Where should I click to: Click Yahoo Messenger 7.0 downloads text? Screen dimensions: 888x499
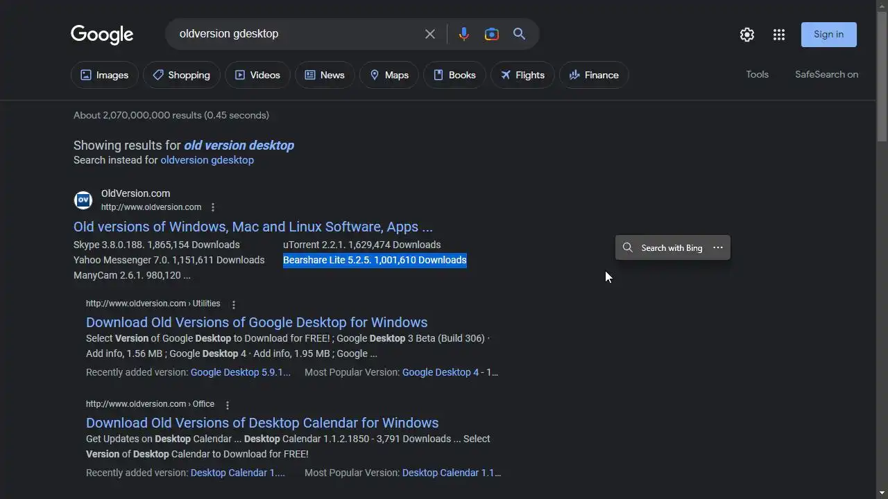pyautogui.click(x=169, y=260)
